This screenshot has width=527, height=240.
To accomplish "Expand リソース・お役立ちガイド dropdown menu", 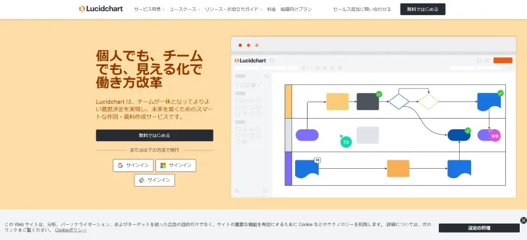I will 234,9.
